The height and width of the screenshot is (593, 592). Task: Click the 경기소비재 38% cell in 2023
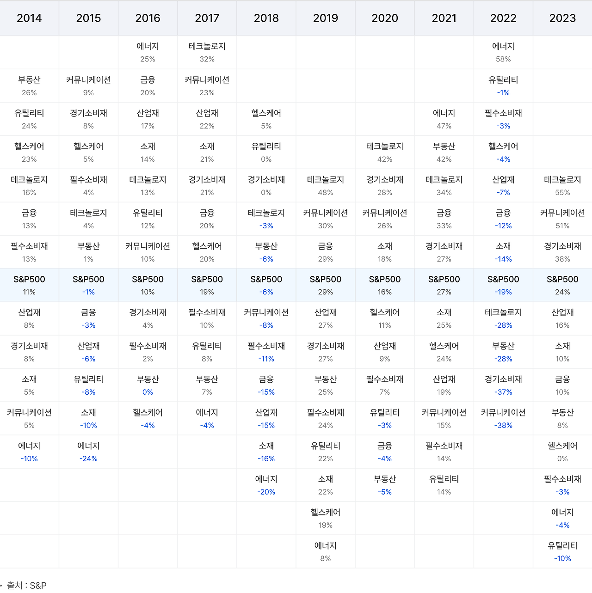[x=562, y=252]
